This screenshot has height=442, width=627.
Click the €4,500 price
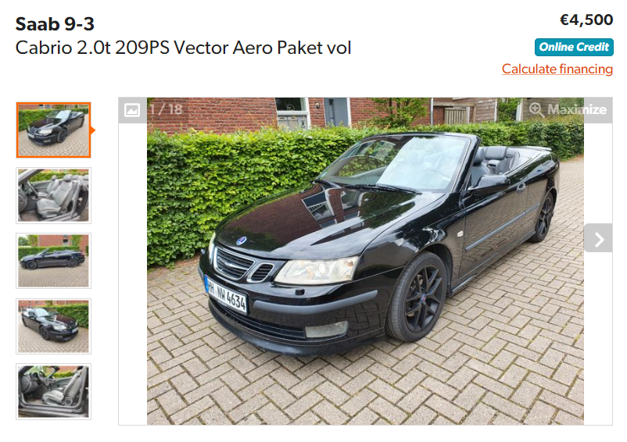coord(586,20)
